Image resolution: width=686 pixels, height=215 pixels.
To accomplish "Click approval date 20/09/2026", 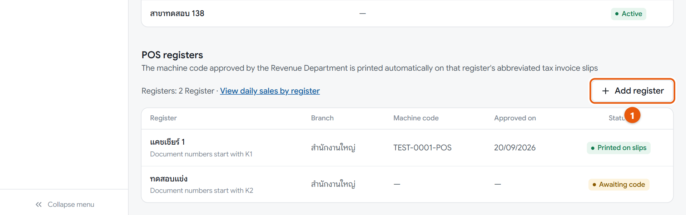I will (x=514, y=148).
